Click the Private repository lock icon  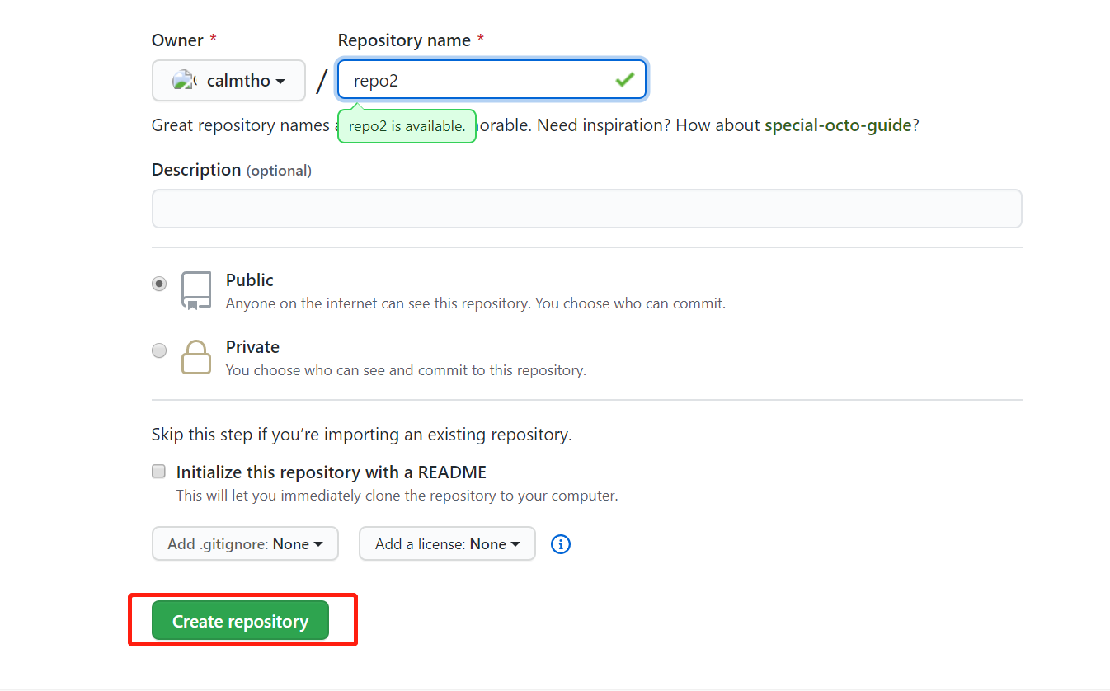196,357
